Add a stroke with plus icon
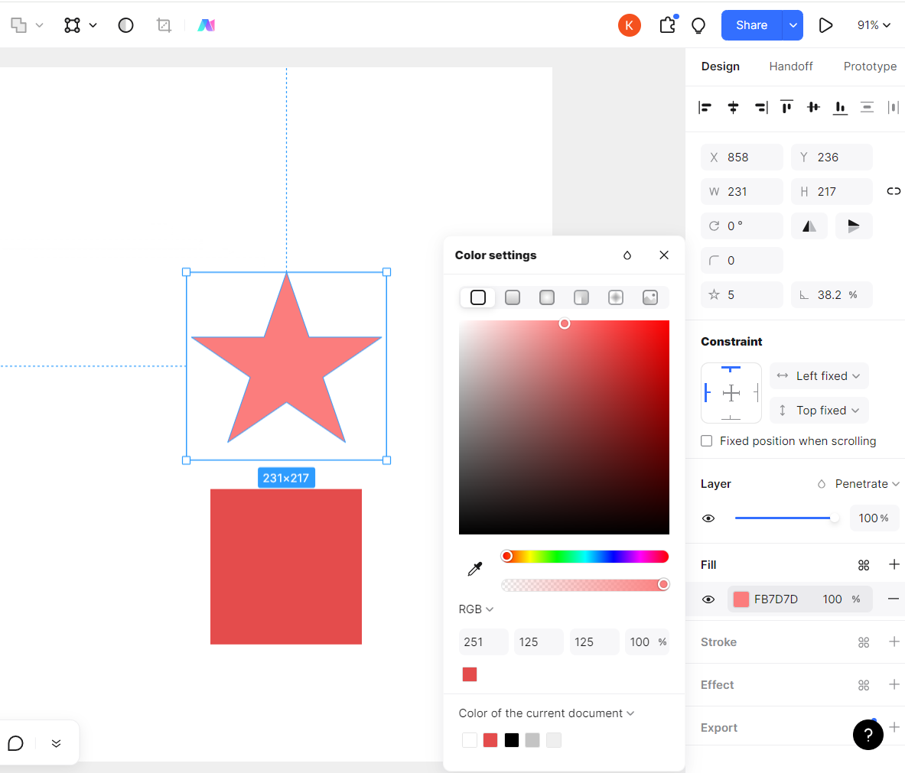 [x=894, y=641]
